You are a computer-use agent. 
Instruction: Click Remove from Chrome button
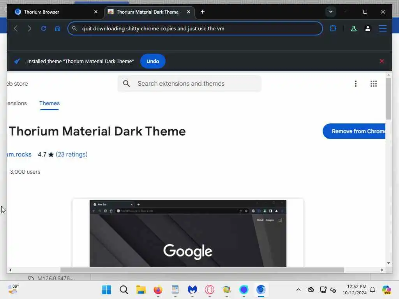point(354,131)
